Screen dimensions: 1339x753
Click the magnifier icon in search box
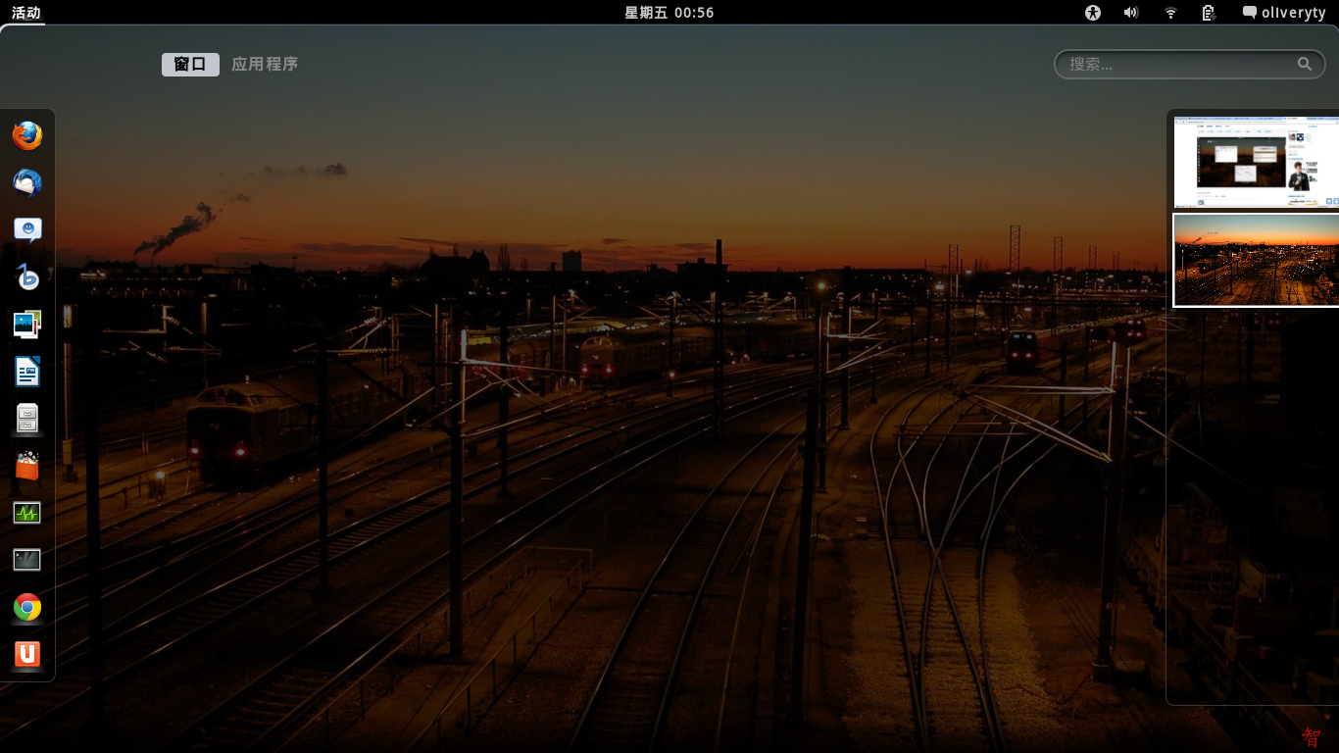pyautogui.click(x=1305, y=64)
